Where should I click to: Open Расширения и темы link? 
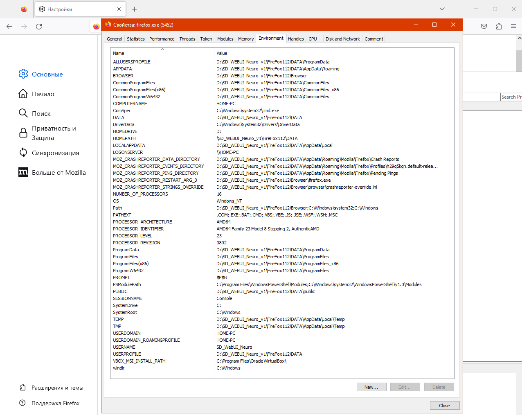[x=52, y=388]
